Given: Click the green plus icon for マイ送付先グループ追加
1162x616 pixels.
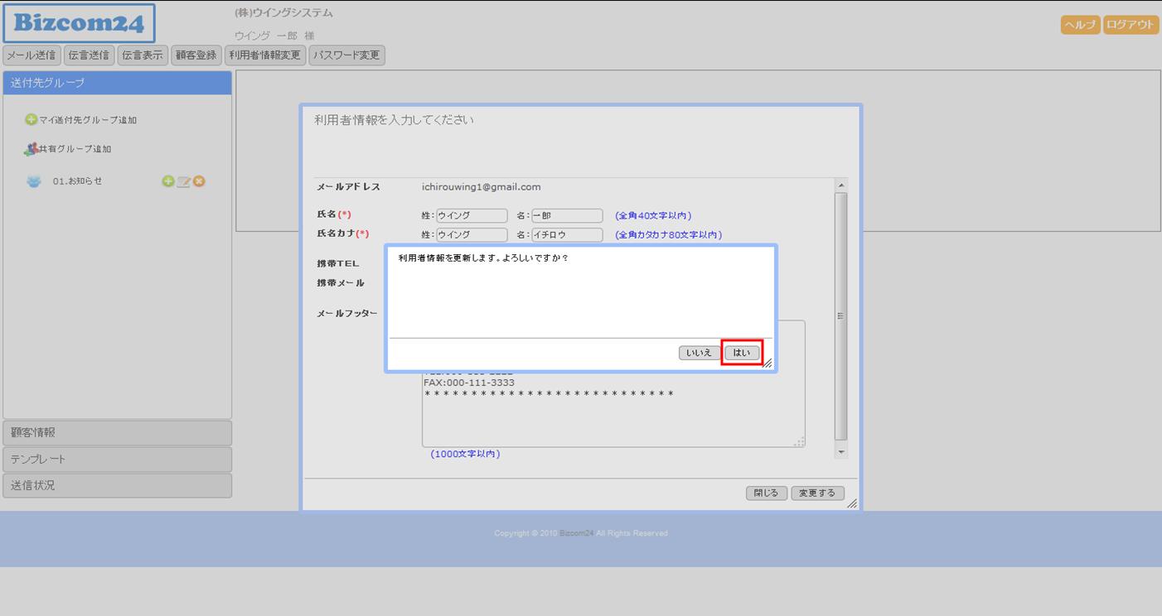Looking at the screenshot, I should coord(31,120).
